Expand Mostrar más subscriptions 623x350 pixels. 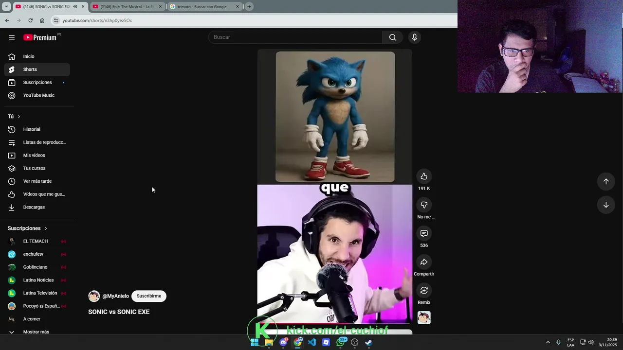coord(37,332)
